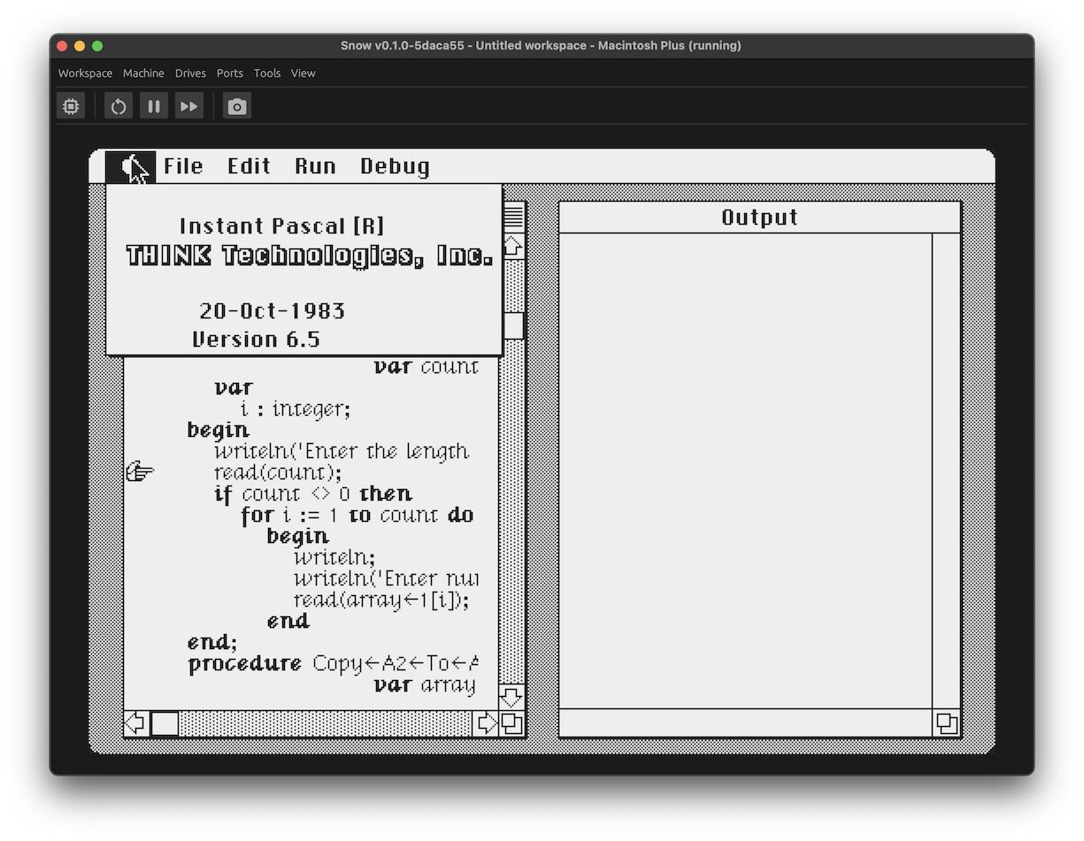Click the code window's scroll right arrow
Screen dimensions: 1084x841
tap(487, 723)
